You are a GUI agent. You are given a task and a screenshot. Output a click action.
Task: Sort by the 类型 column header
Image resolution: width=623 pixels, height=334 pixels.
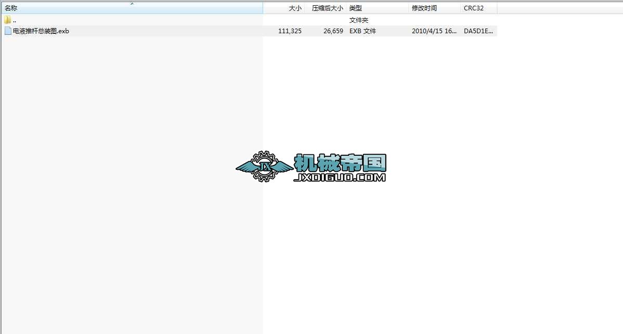point(378,8)
